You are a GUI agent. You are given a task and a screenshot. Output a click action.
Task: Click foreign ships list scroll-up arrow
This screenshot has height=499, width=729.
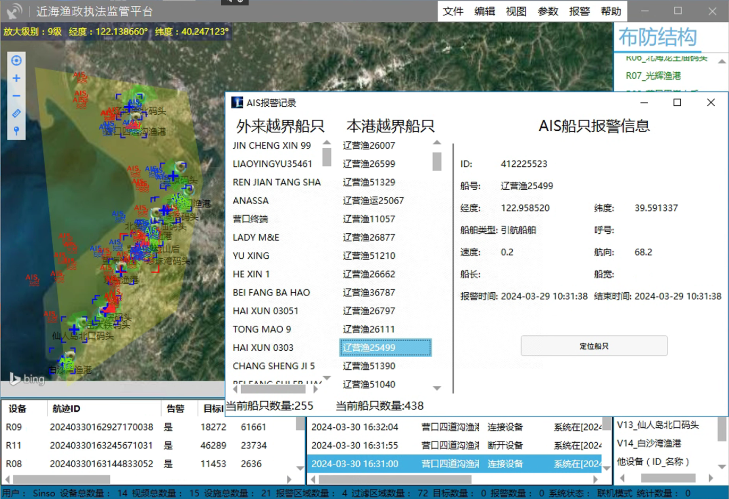[x=327, y=143]
